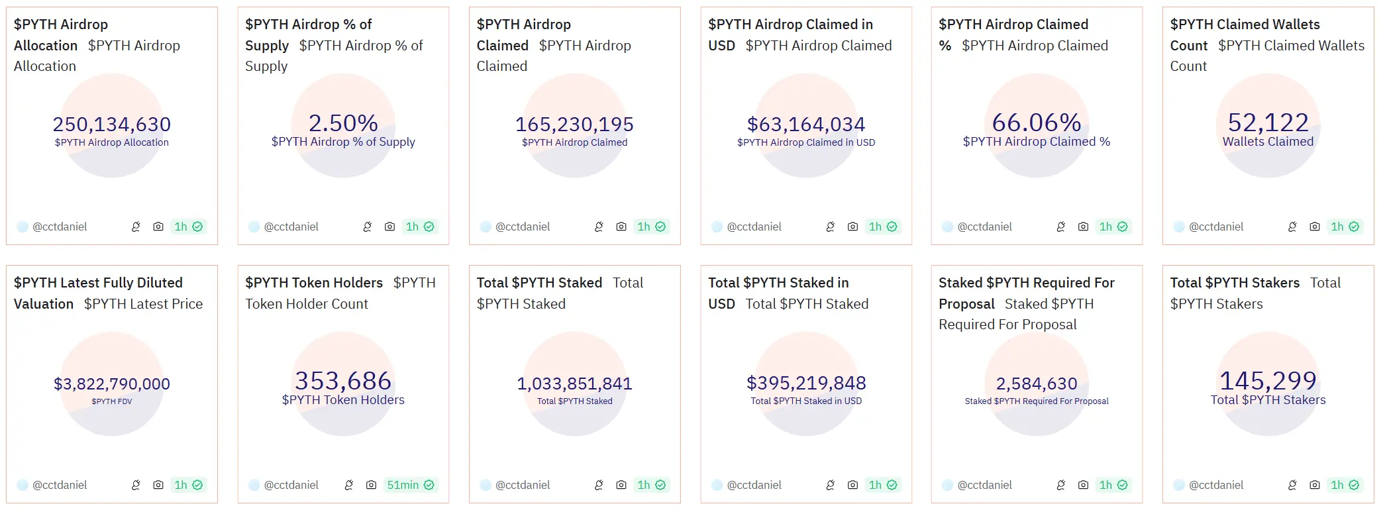This screenshot has width=1387, height=516.
Task: Click the verified checkmark on $PYTH Airdrop % of Supply card
Action: (429, 227)
